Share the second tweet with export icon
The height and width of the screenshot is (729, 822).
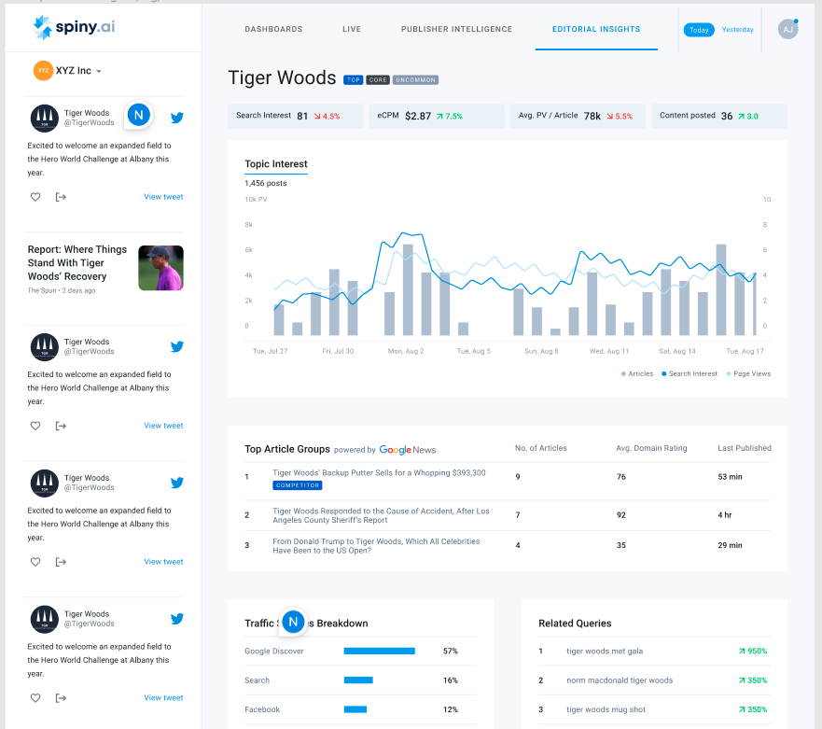click(61, 426)
